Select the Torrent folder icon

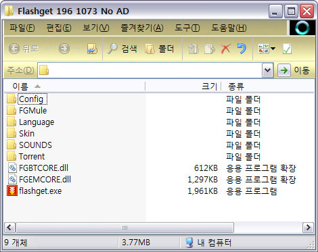[x=12, y=156]
